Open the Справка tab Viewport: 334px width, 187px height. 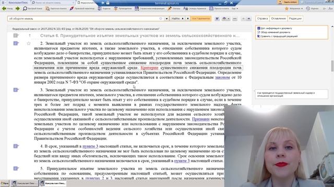point(263,19)
